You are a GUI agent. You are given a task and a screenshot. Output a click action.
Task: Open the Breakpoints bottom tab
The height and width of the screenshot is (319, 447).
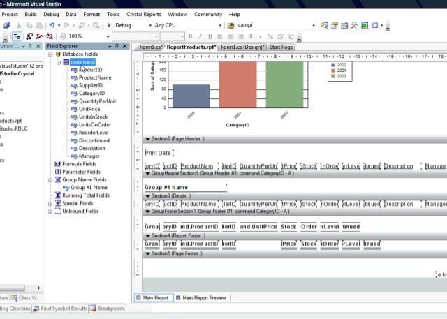pyautogui.click(x=108, y=309)
